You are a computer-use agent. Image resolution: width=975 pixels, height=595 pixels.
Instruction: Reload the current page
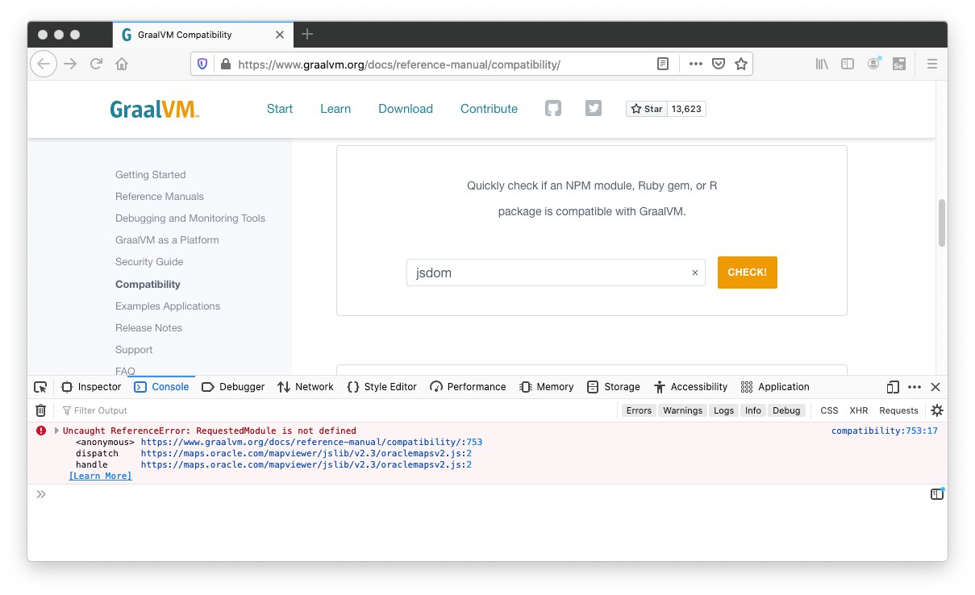(x=96, y=64)
